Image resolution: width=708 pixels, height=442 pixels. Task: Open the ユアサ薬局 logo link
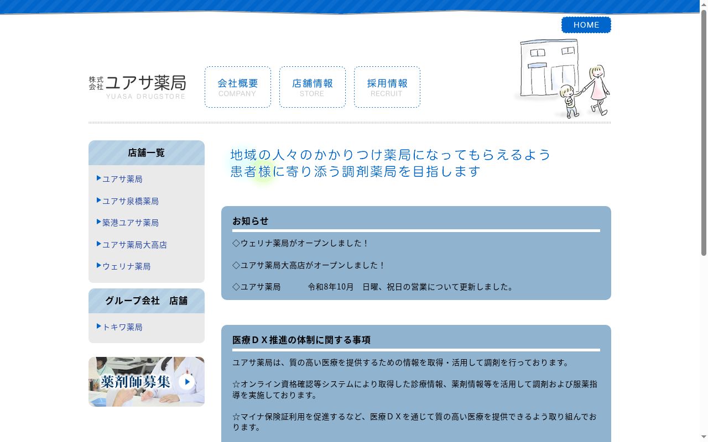tap(137, 87)
